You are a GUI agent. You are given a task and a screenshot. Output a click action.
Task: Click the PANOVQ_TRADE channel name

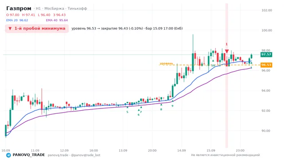click(29, 155)
